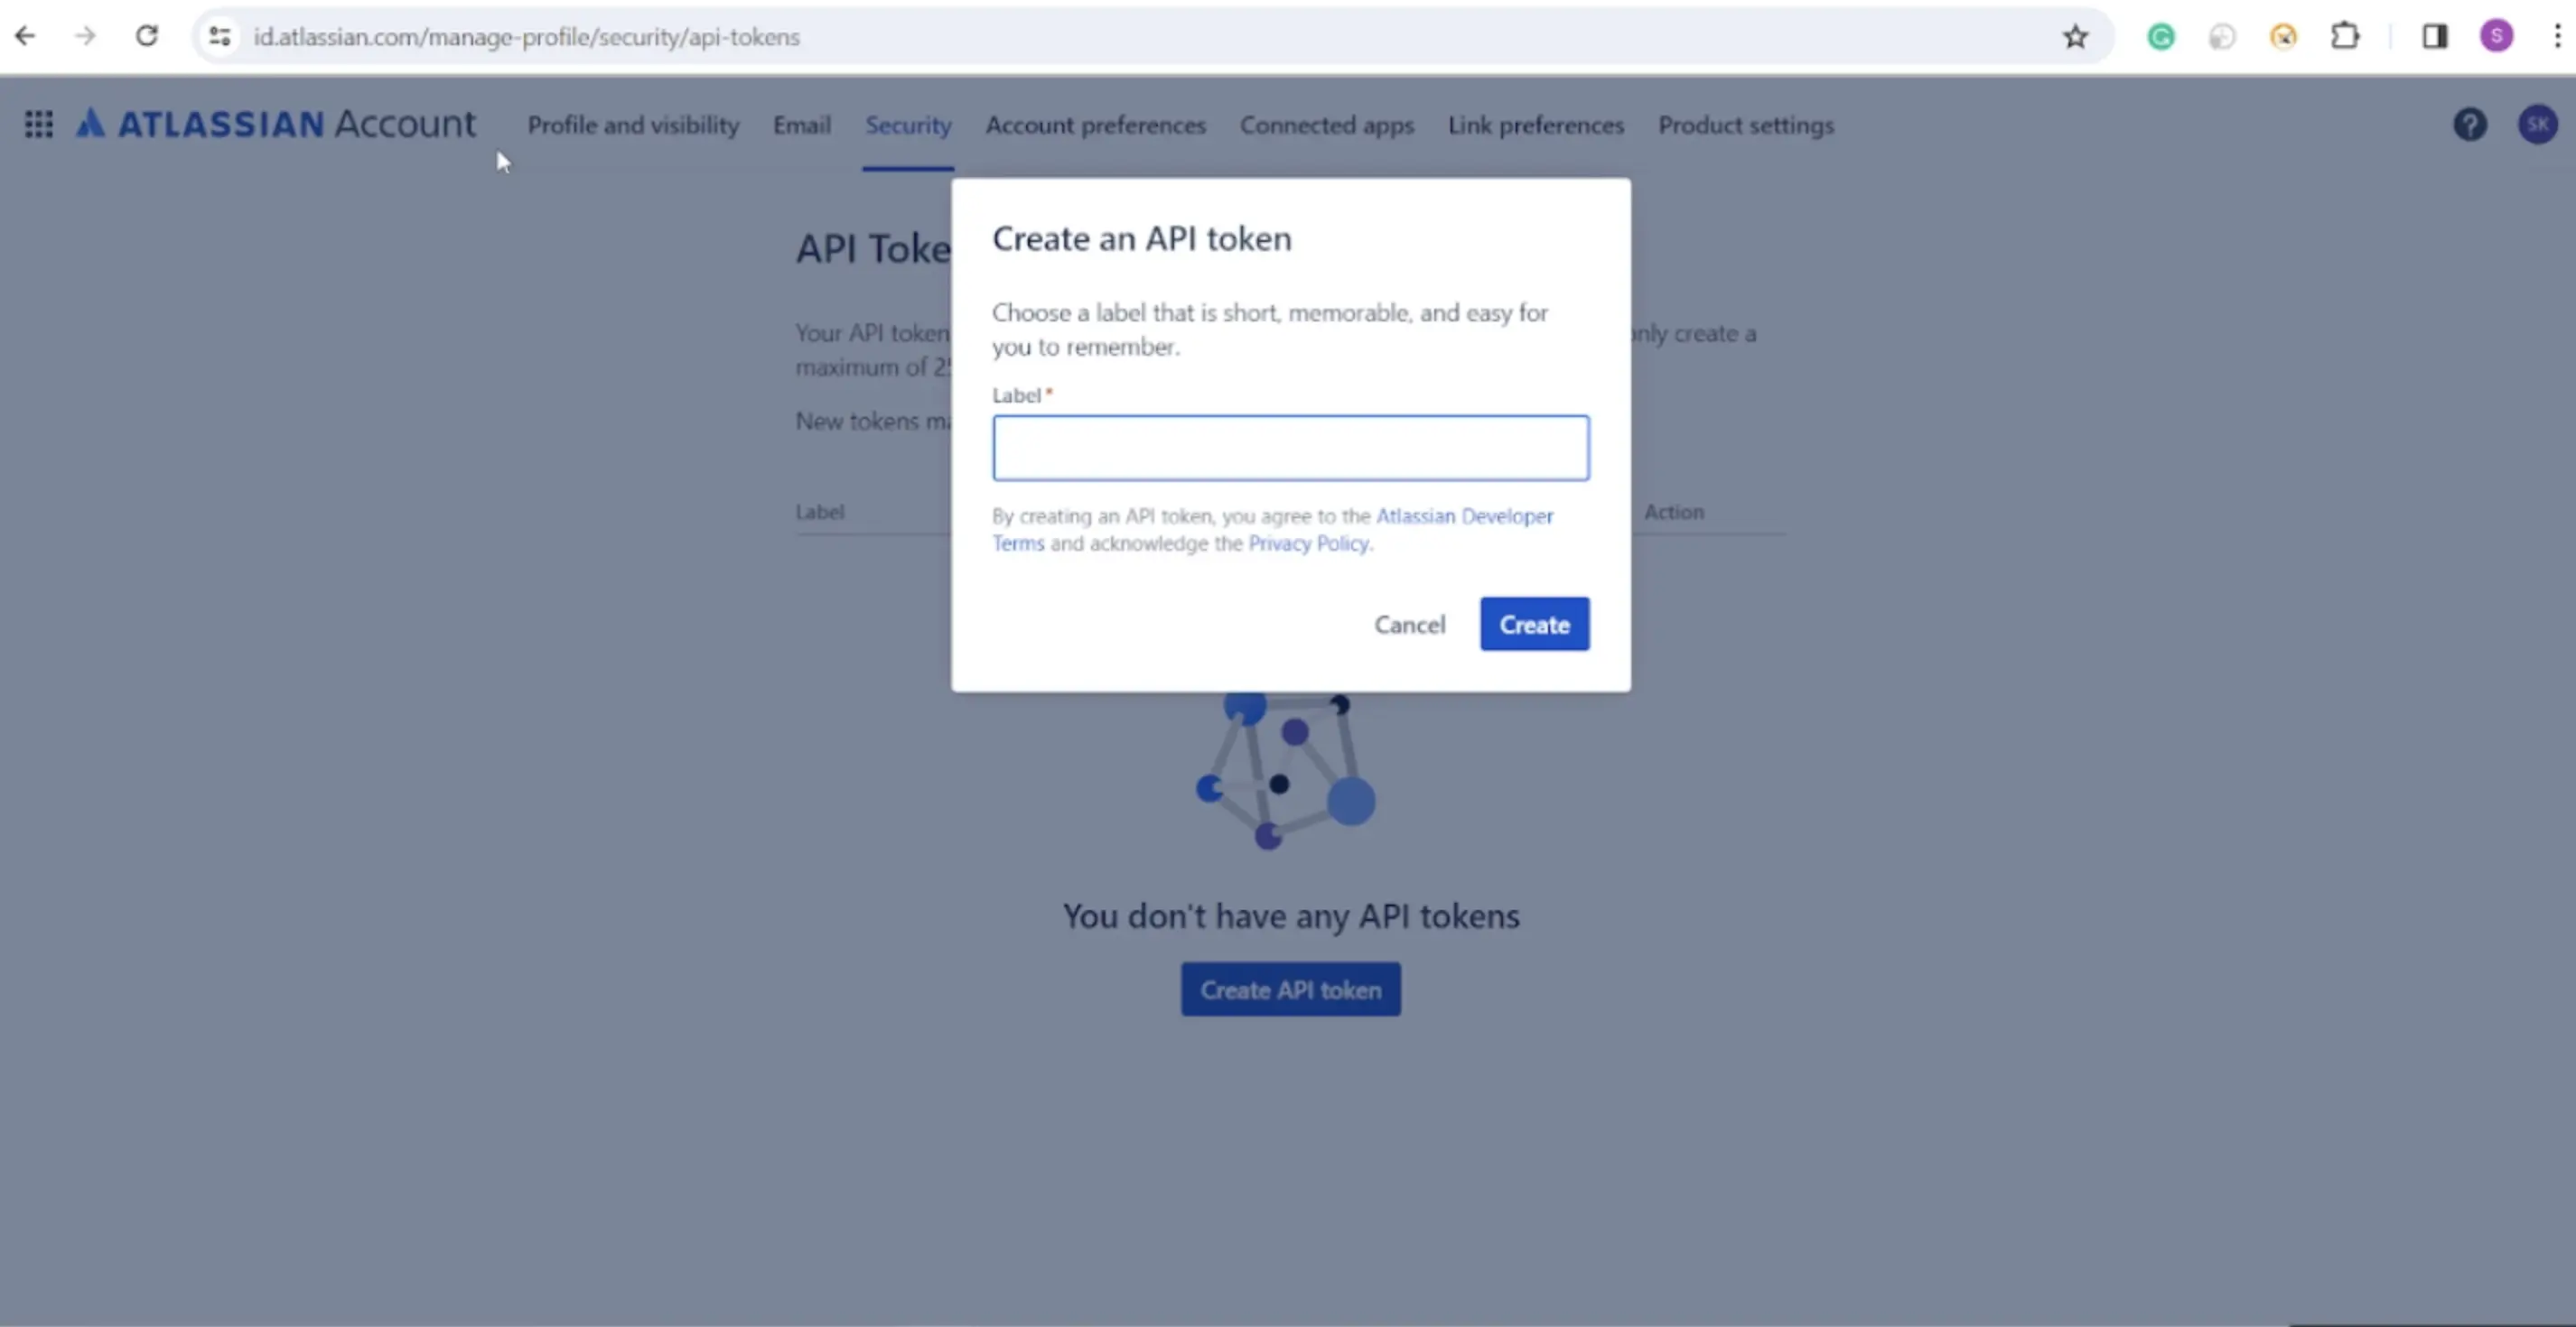Click the browser address bar URL
This screenshot has height=1327, width=2576.
coord(526,37)
